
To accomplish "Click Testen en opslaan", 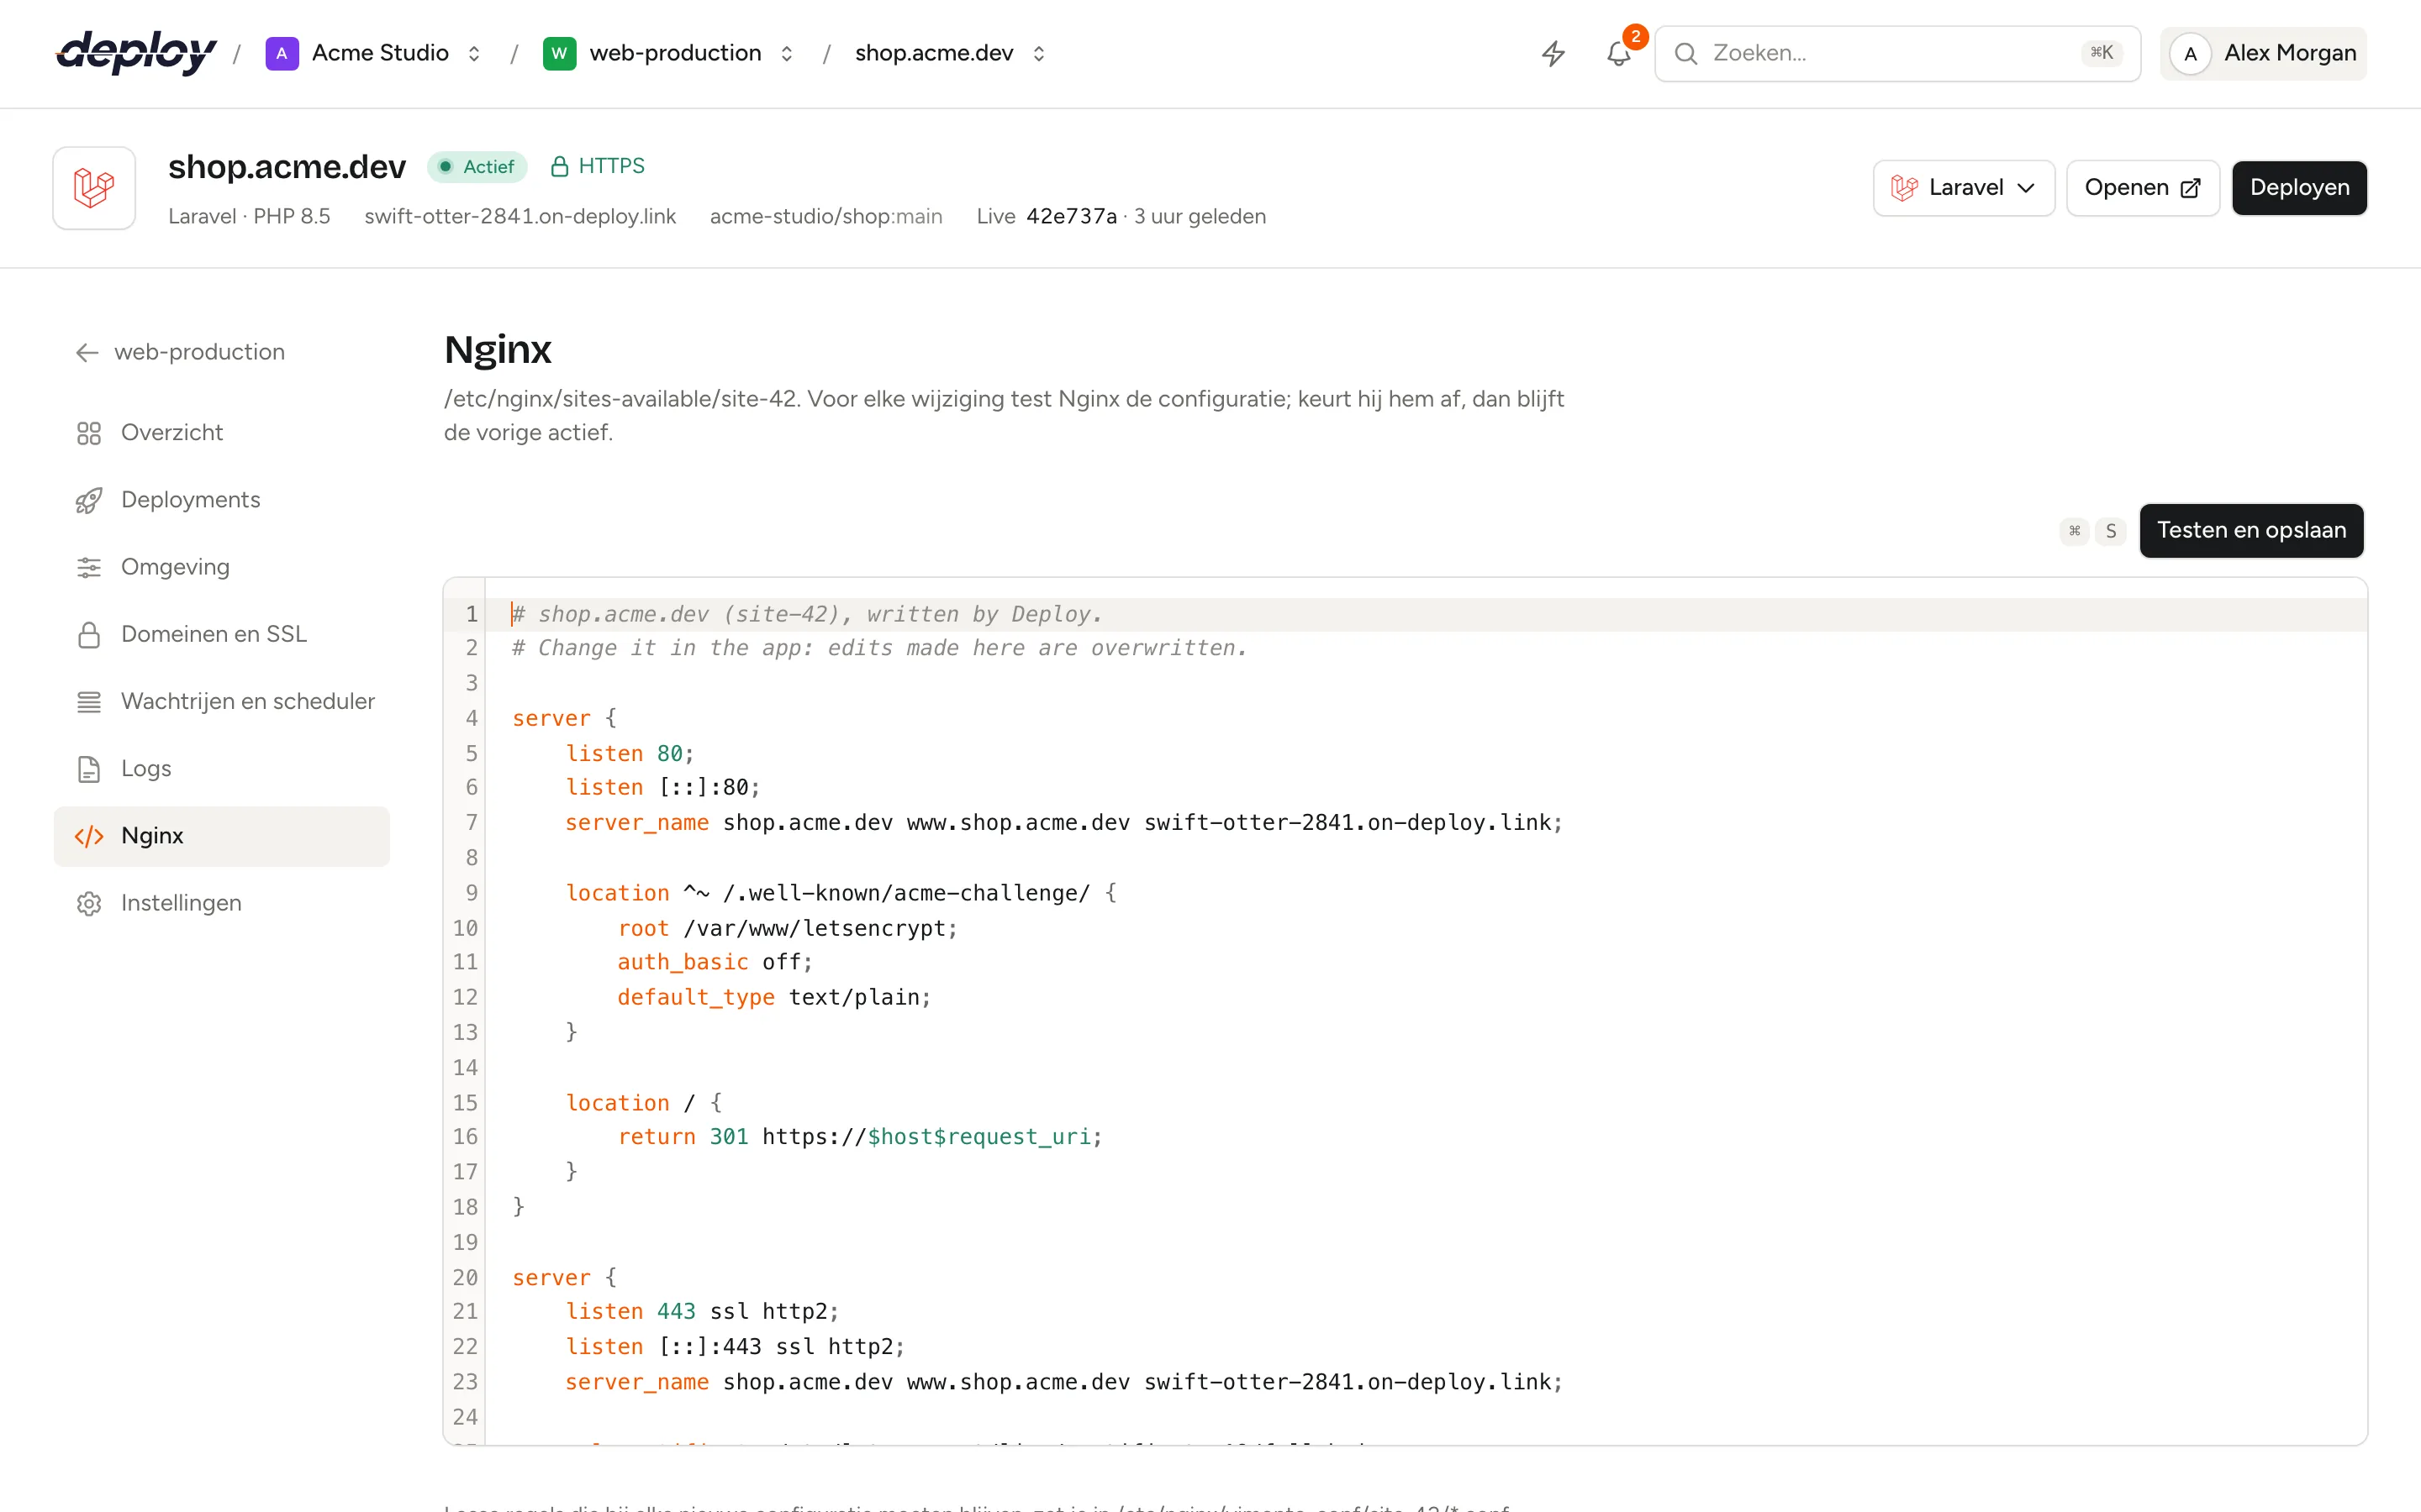I will coord(2251,530).
